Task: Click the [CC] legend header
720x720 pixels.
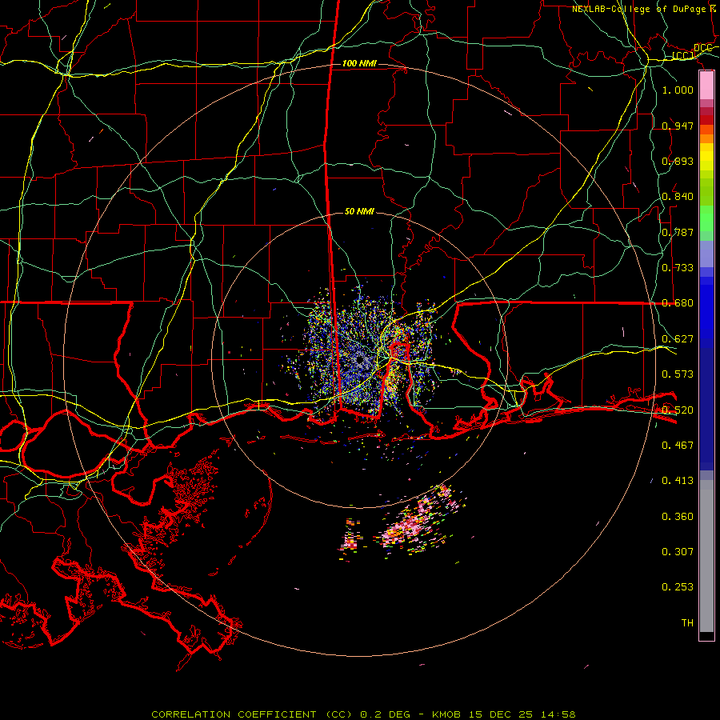Action: (683, 56)
